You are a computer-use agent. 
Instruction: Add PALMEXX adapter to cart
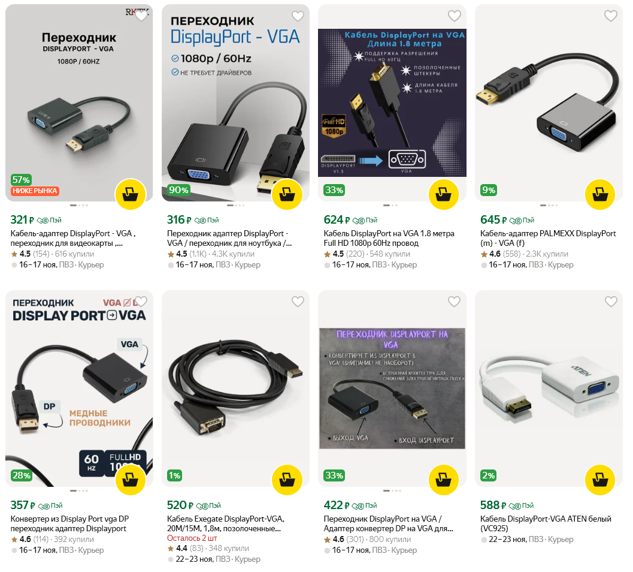coord(600,194)
